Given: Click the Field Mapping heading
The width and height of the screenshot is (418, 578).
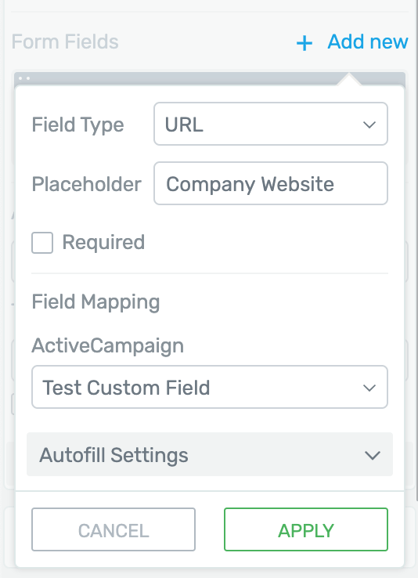Looking at the screenshot, I should point(95,302).
